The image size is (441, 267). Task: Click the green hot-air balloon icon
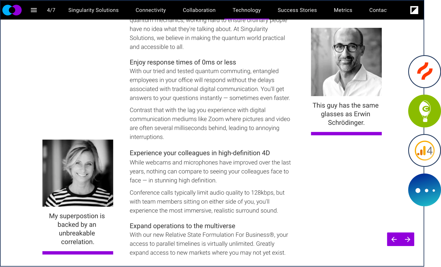424,111
